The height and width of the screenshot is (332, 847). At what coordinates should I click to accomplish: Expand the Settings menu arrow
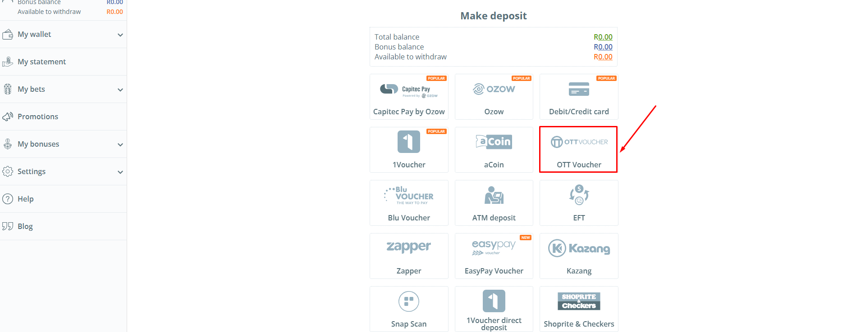120,172
